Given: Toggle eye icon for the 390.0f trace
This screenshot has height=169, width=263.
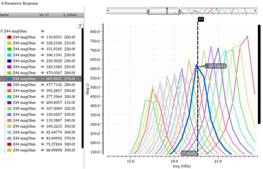Looking at the screenshot, I should [x=42, y=150].
